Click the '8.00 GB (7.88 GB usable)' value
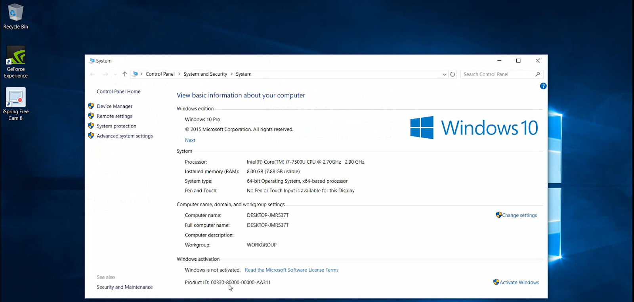This screenshot has height=302, width=634. 273,172
